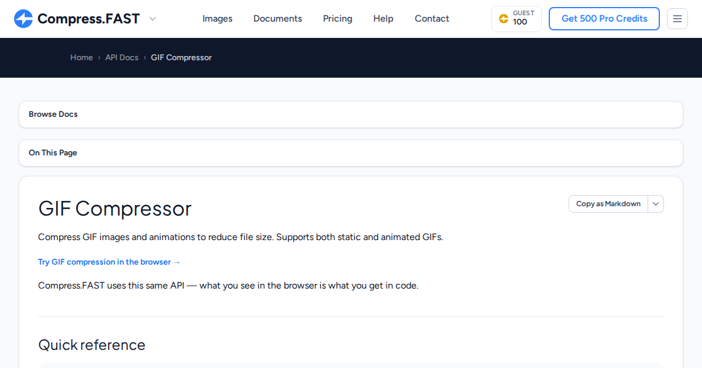
Task: Click the Compress.FAST lightning logo icon
Action: [23, 19]
